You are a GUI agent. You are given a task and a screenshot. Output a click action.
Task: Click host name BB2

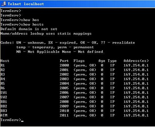4,106
